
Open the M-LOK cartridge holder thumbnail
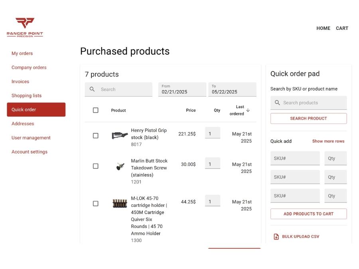[x=120, y=203]
